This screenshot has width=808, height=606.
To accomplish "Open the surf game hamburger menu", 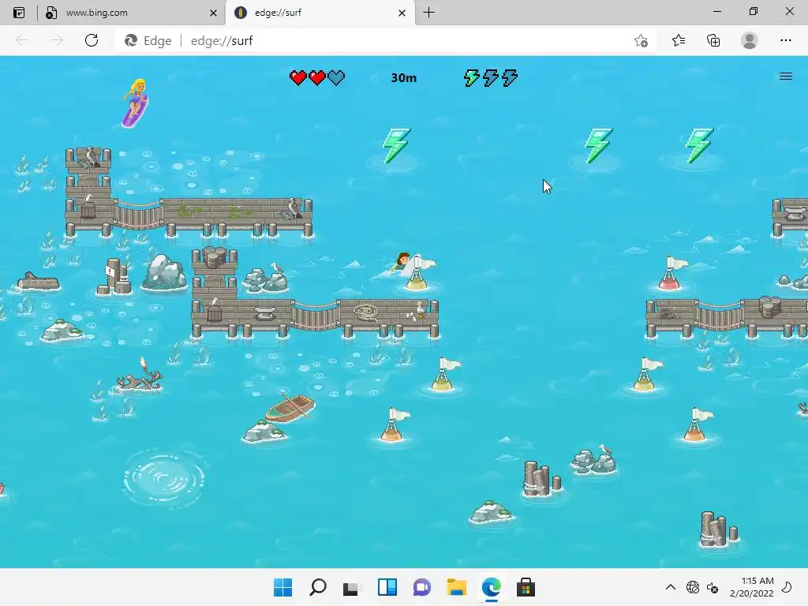I will pyautogui.click(x=785, y=77).
